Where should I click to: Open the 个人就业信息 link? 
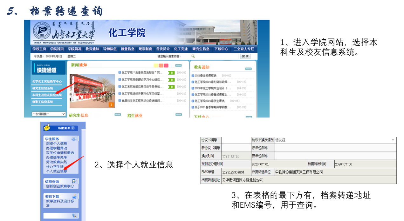56,171
